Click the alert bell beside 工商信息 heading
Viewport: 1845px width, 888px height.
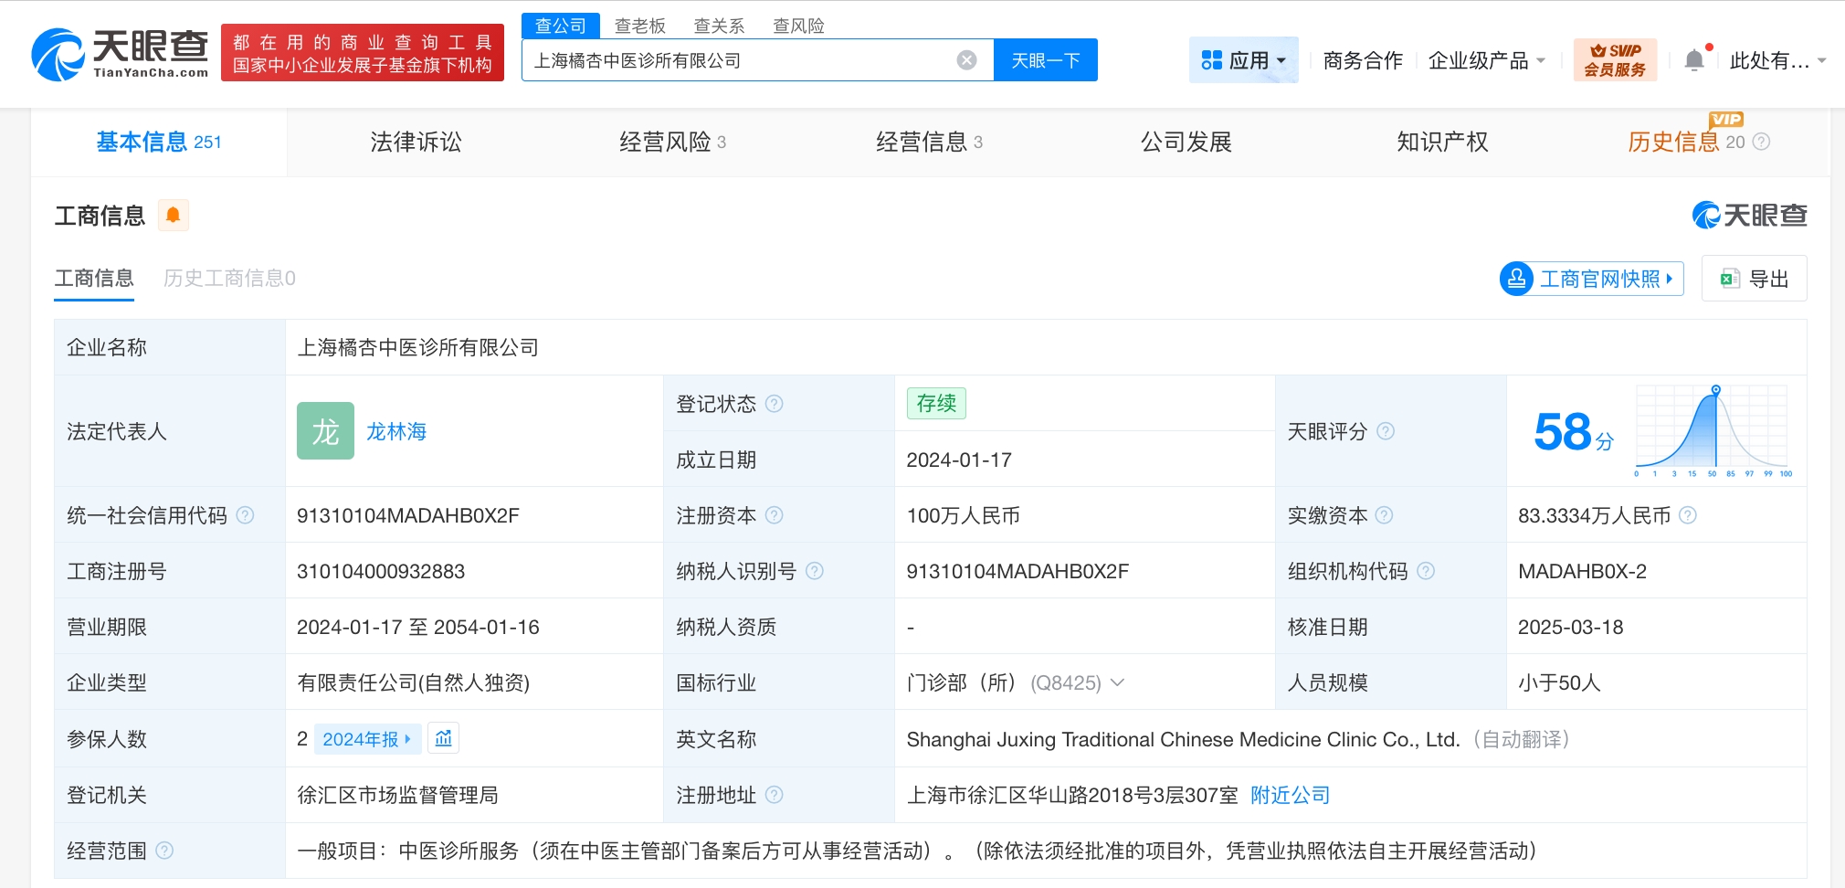pos(173,215)
